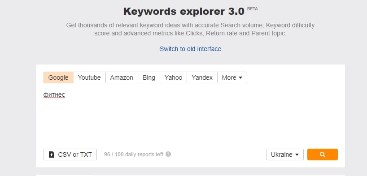
Task: Expand the More search engines dropdown
Action: [232, 77]
